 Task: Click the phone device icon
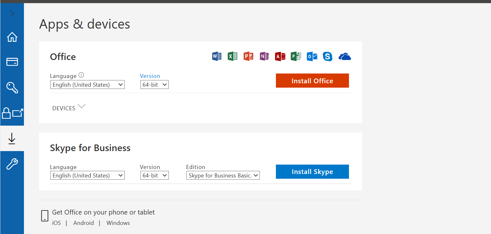click(45, 216)
